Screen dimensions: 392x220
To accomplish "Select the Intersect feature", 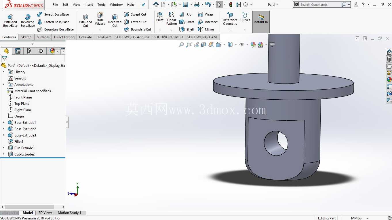I will (x=208, y=22).
